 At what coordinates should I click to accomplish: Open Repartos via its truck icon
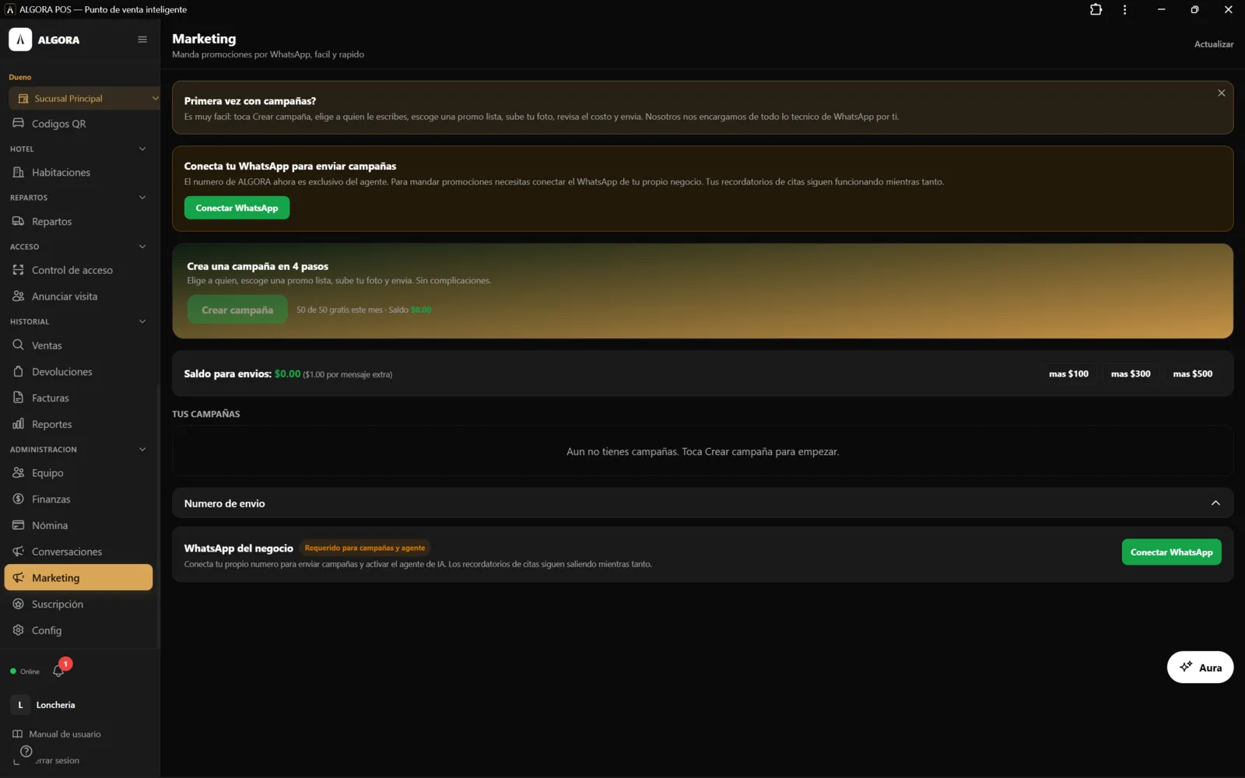(18, 221)
